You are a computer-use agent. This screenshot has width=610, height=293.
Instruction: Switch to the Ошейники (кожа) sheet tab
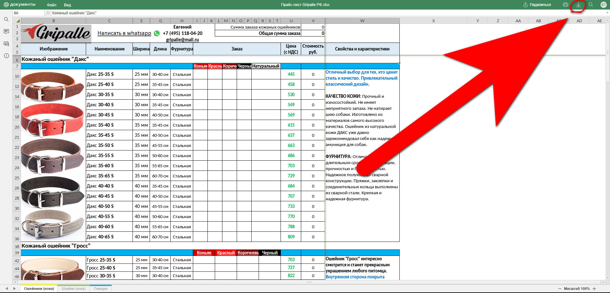[39, 289]
